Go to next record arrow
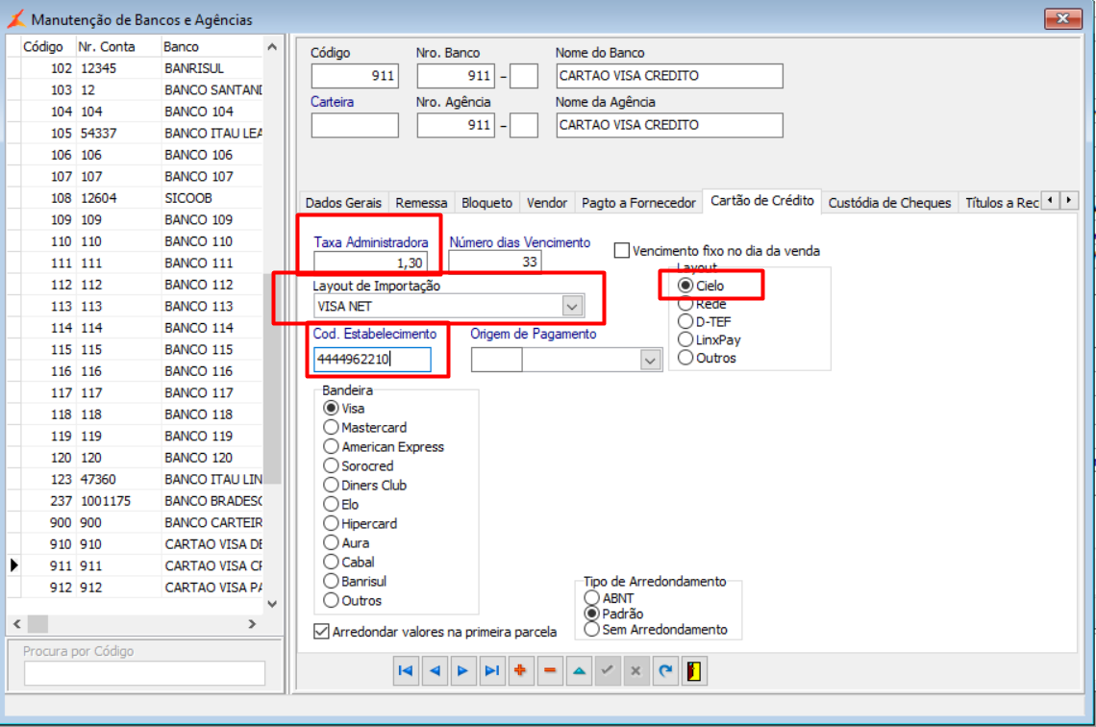This screenshot has height=727, width=1096. (462, 671)
